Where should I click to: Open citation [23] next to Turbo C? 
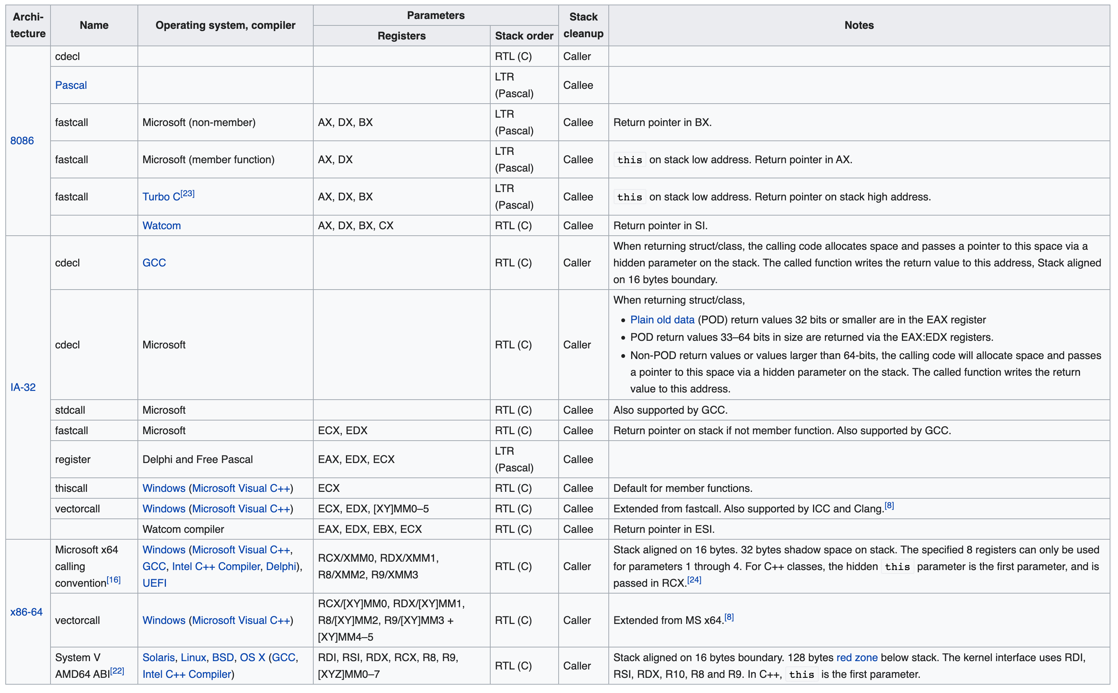click(x=188, y=194)
